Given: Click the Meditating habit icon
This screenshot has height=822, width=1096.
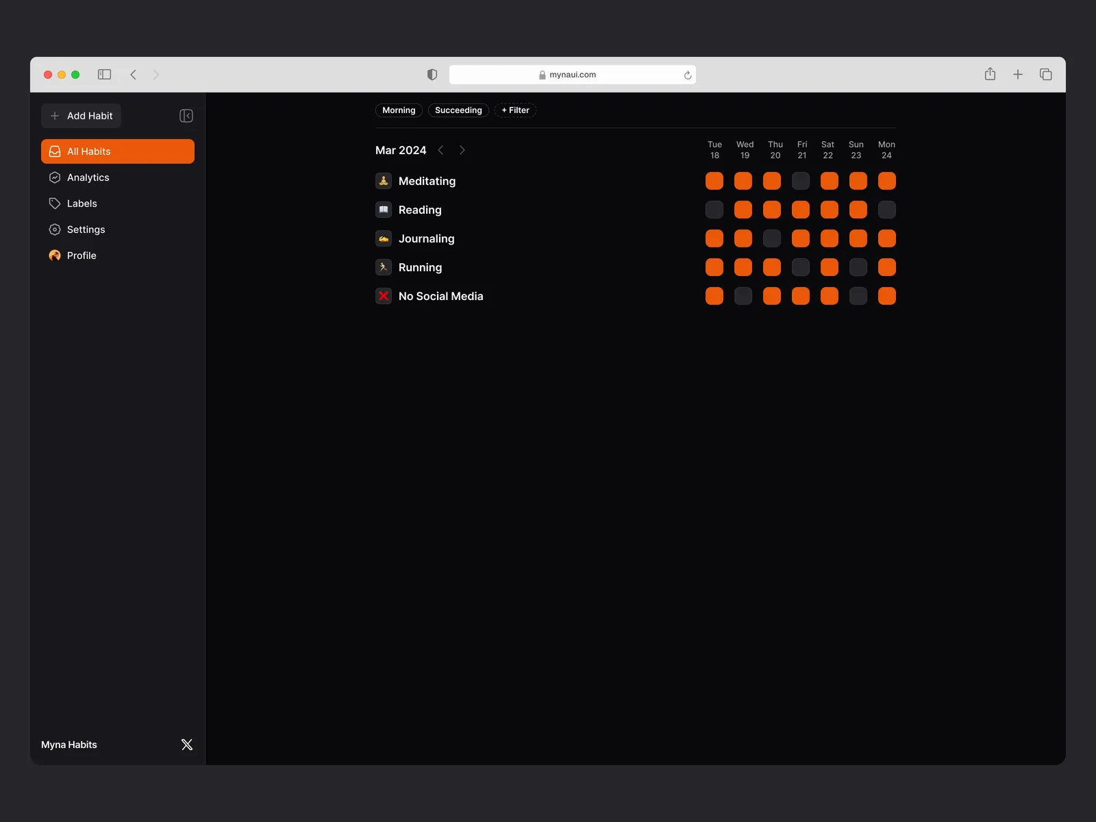Looking at the screenshot, I should point(384,181).
